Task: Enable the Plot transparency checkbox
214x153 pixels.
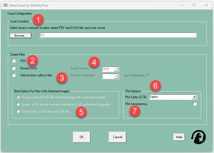Action: coord(195,104)
